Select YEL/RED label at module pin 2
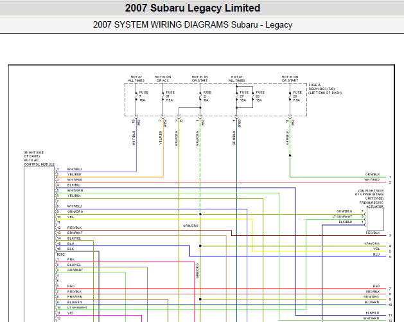The height and width of the screenshot is (322, 404). [74, 174]
